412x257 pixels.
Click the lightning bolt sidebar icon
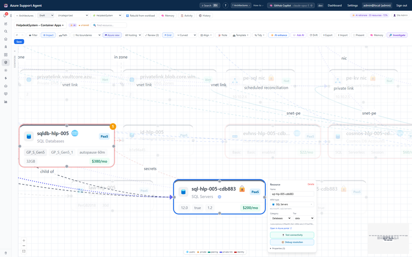click(x=5, y=78)
